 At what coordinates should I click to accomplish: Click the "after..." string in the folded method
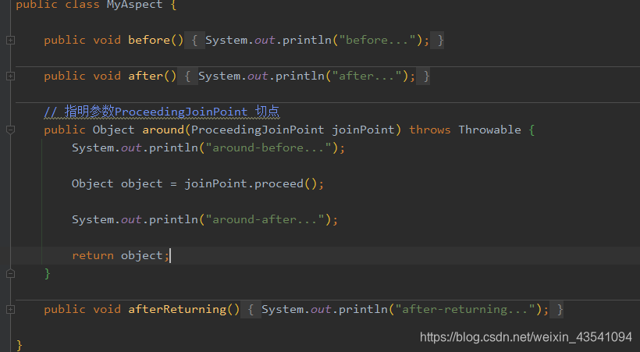367,76
